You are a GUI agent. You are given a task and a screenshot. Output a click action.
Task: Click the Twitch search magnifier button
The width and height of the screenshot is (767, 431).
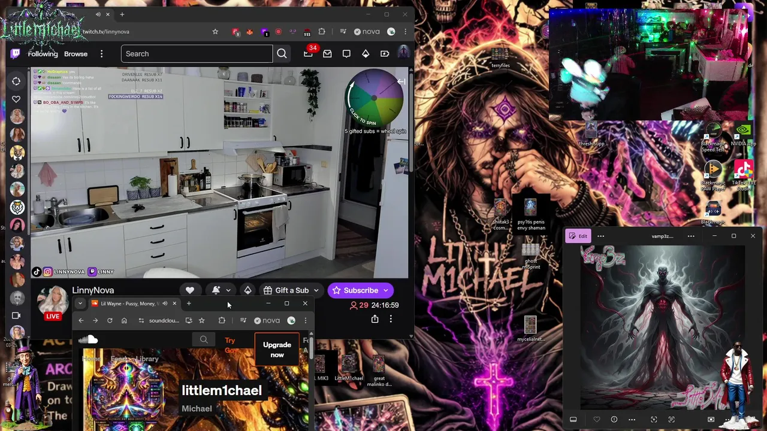coord(282,54)
